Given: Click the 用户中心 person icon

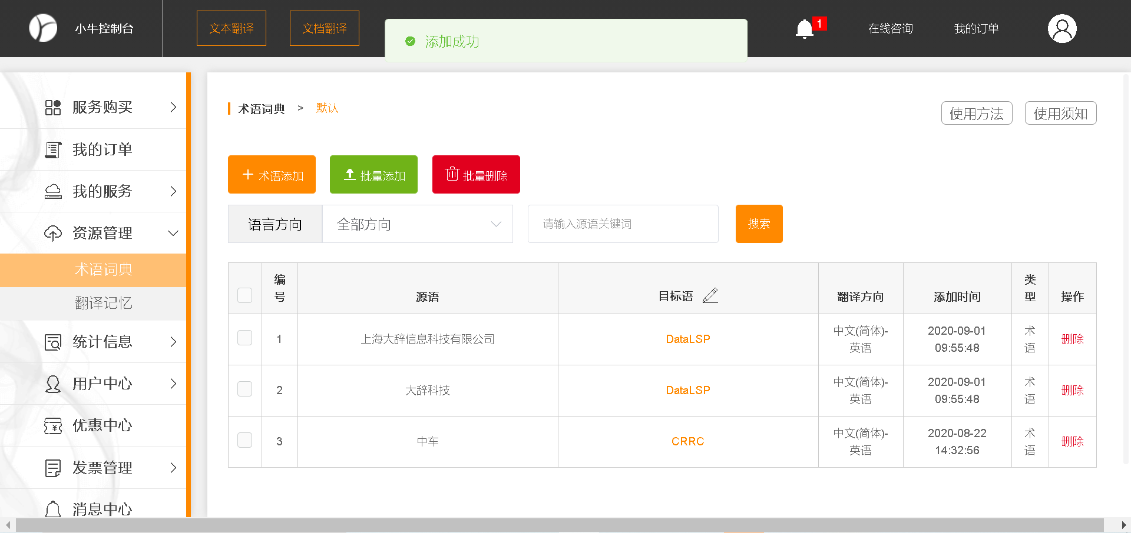Looking at the screenshot, I should click(53, 384).
